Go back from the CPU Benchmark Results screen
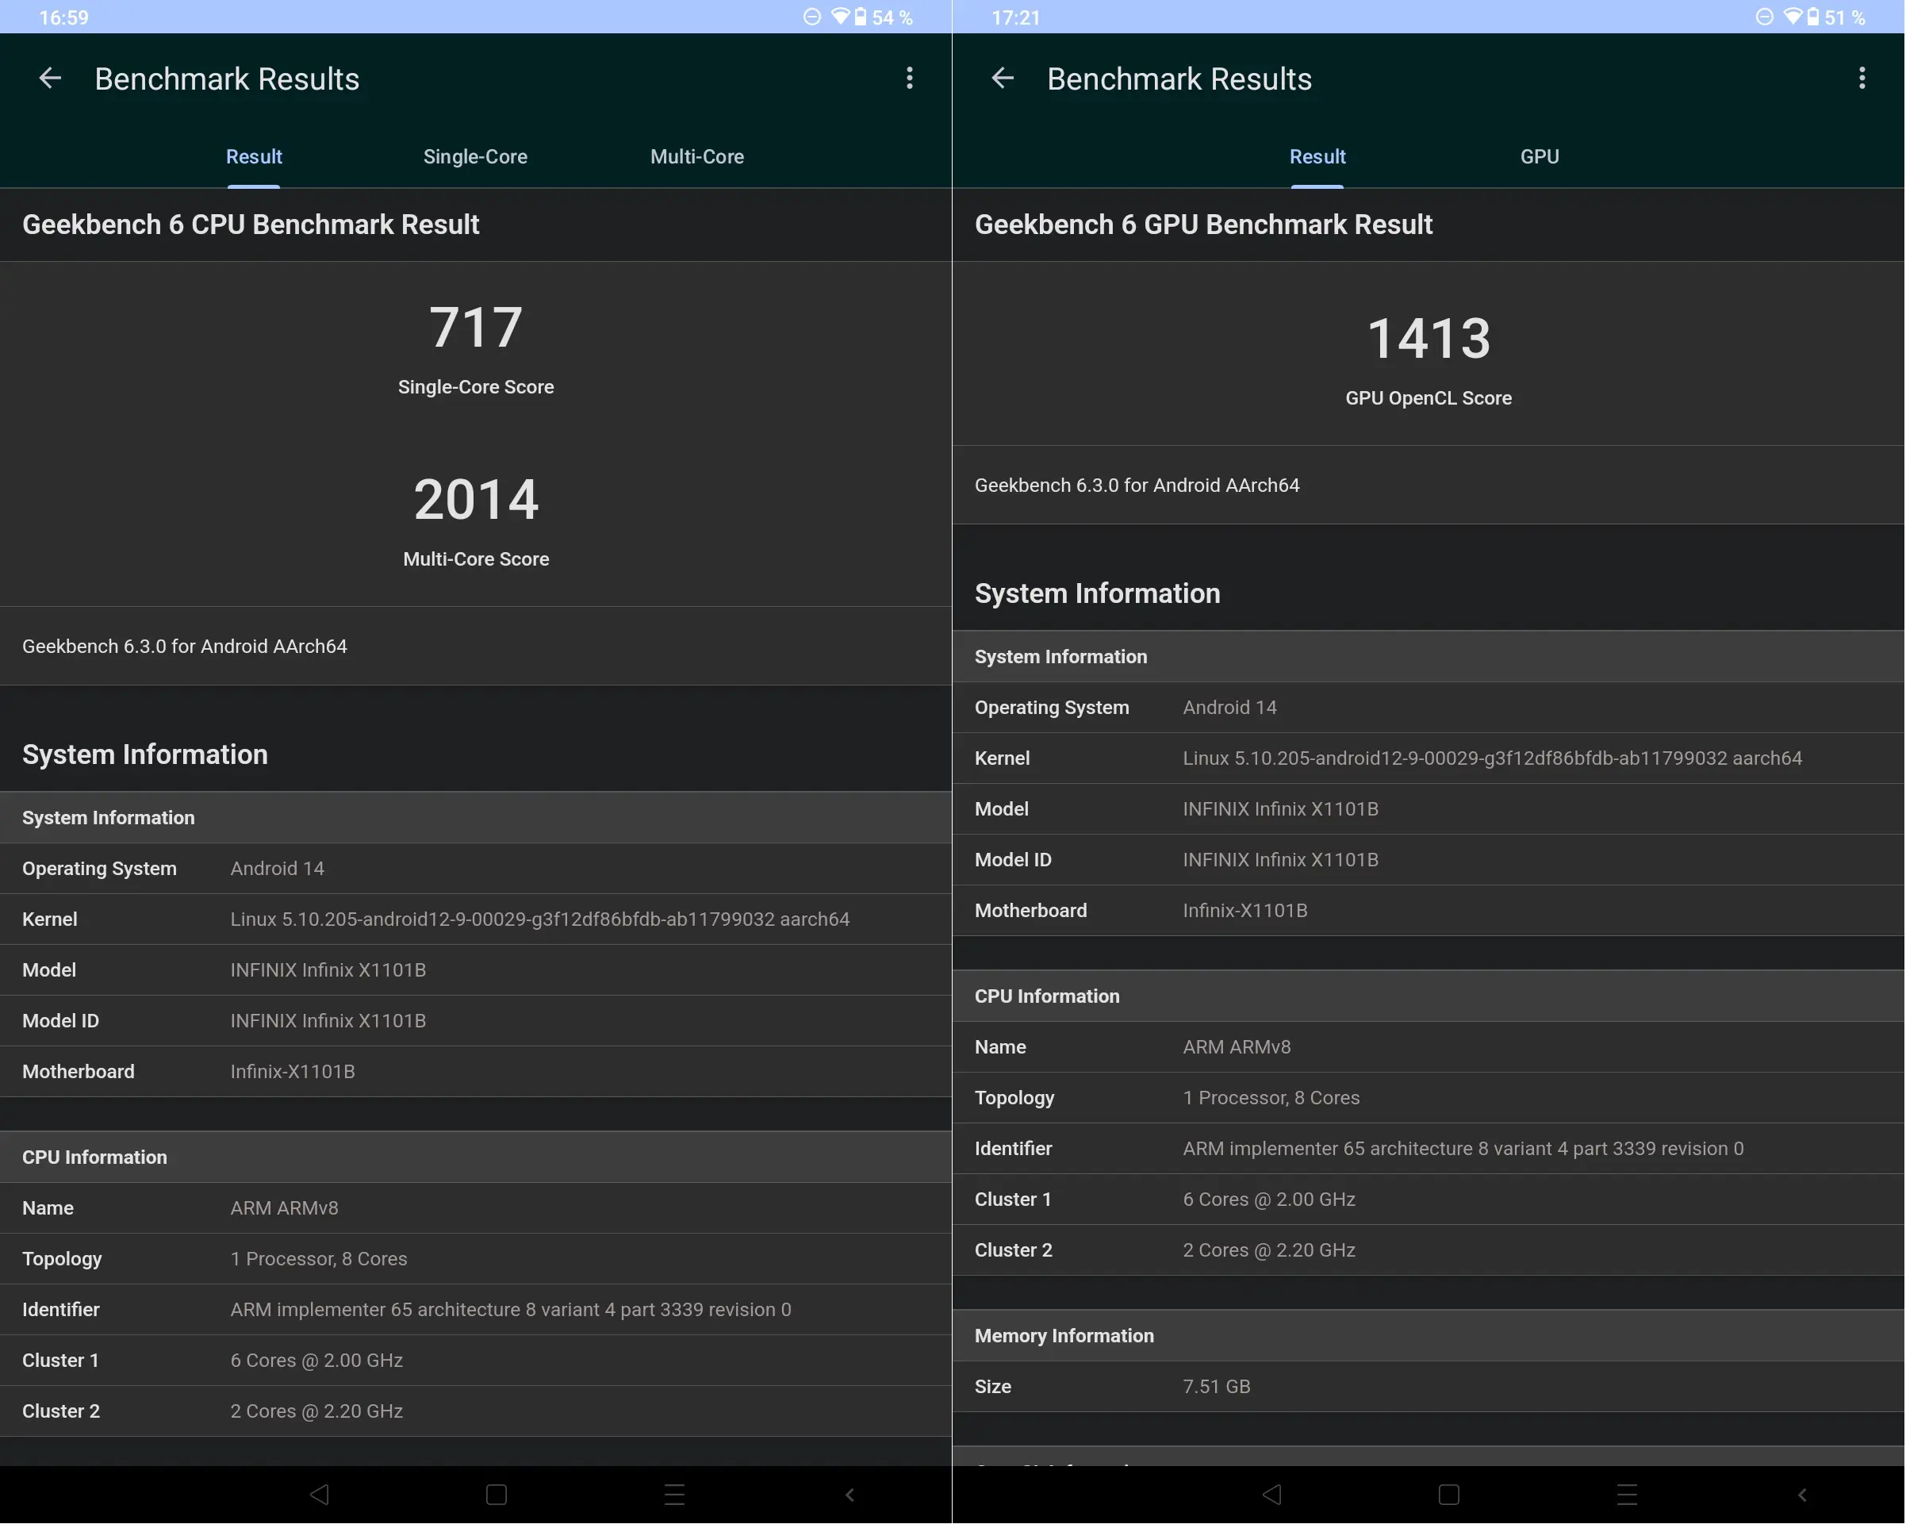1906x1524 pixels. pyautogui.click(x=51, y=79)
